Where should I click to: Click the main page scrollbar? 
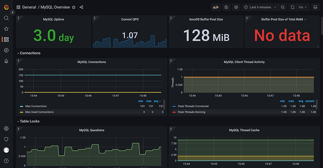pyautogui.click(x=322, y=25)
